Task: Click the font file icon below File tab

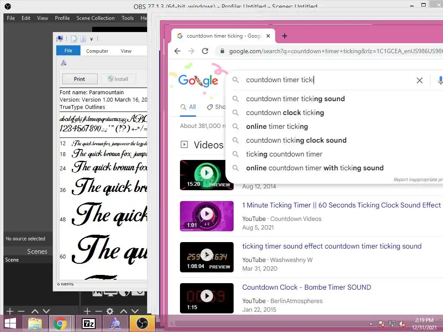Action: [64, 63]
